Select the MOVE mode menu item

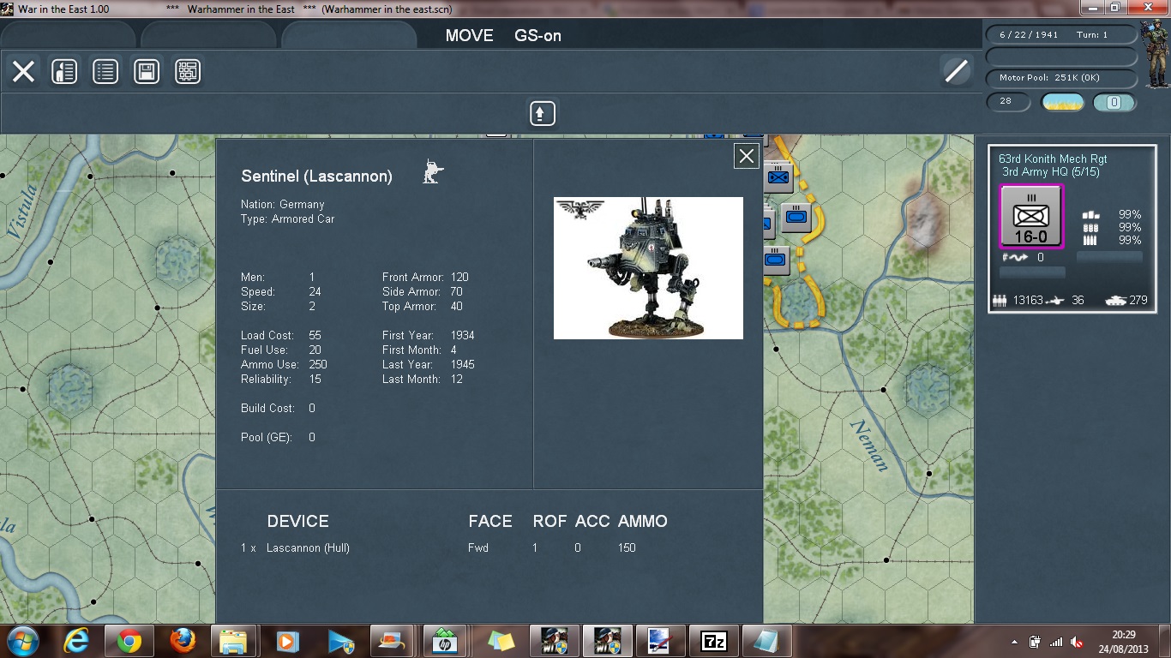[468, 36]
